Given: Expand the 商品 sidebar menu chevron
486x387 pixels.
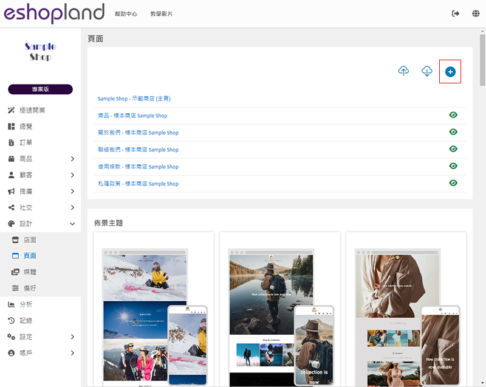Looking at the screenshot, I should (x=72, y=159).
